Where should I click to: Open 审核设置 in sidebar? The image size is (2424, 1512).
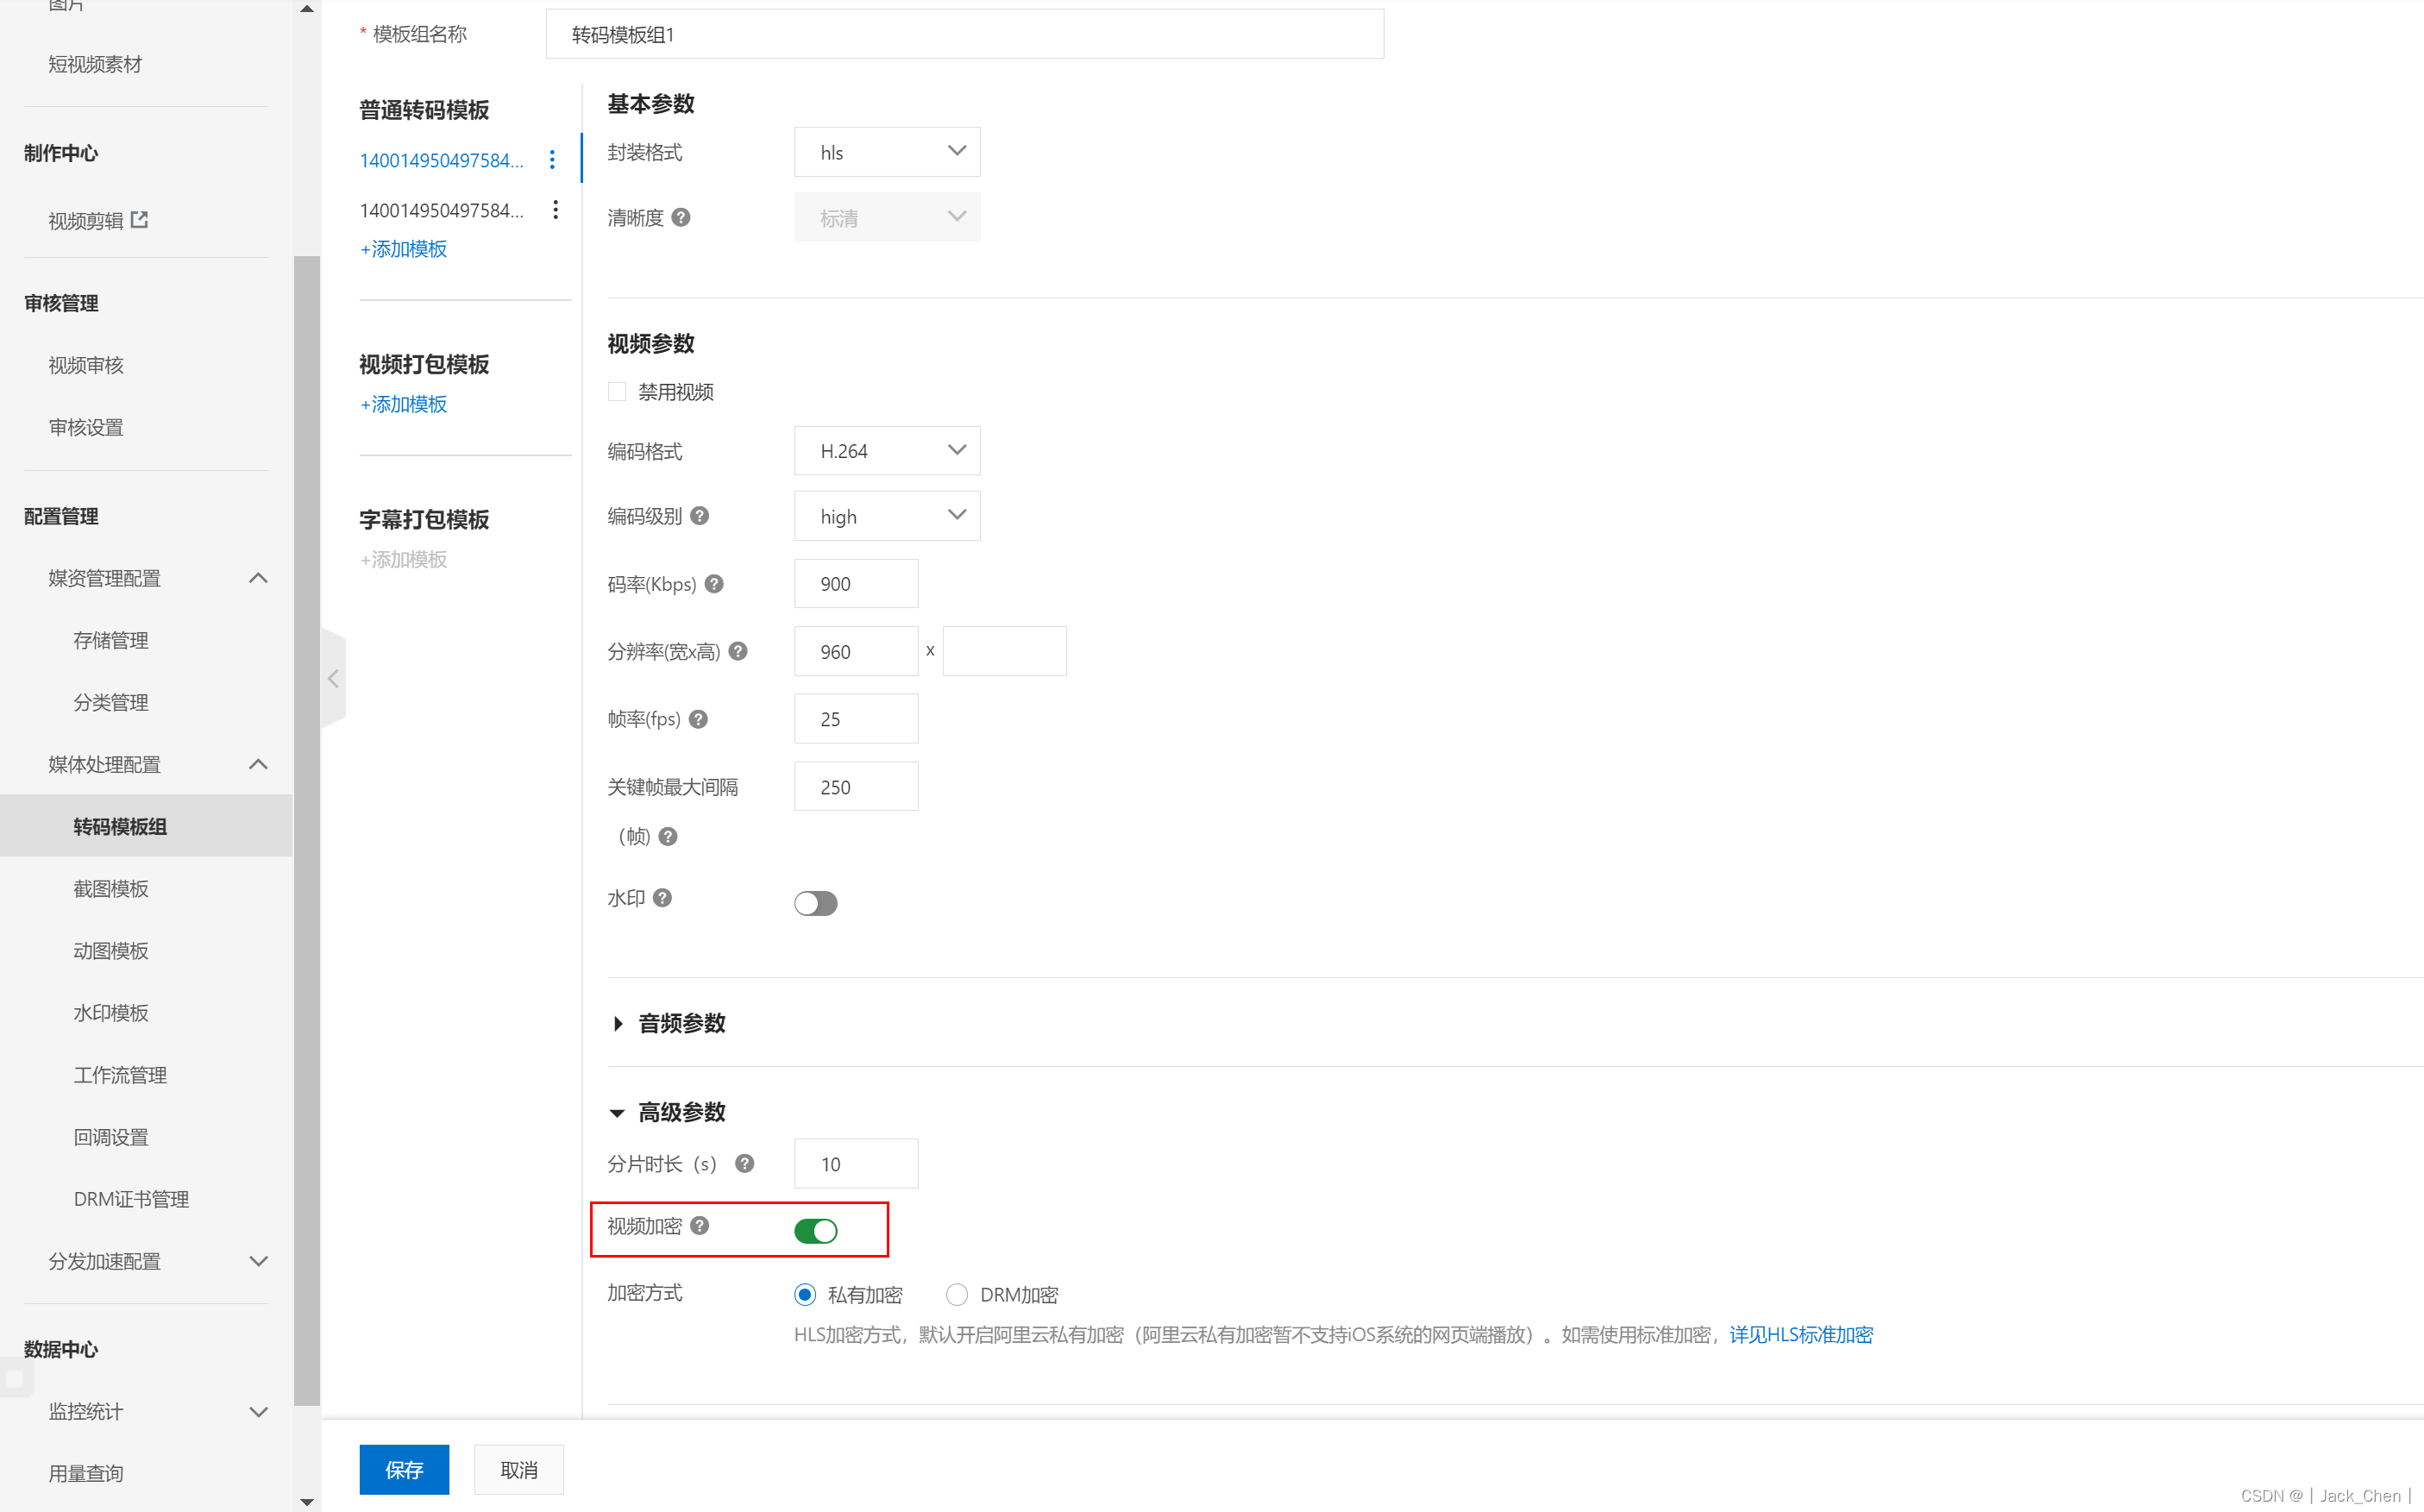click(86, 427)
